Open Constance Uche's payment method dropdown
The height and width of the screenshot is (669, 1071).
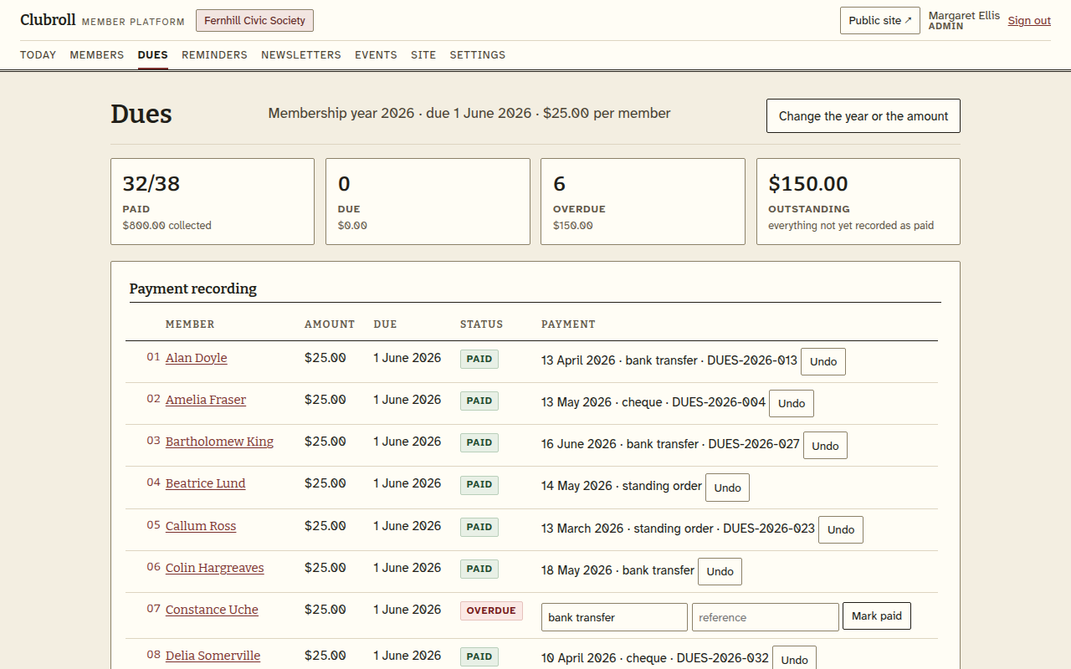coord(614,617)
